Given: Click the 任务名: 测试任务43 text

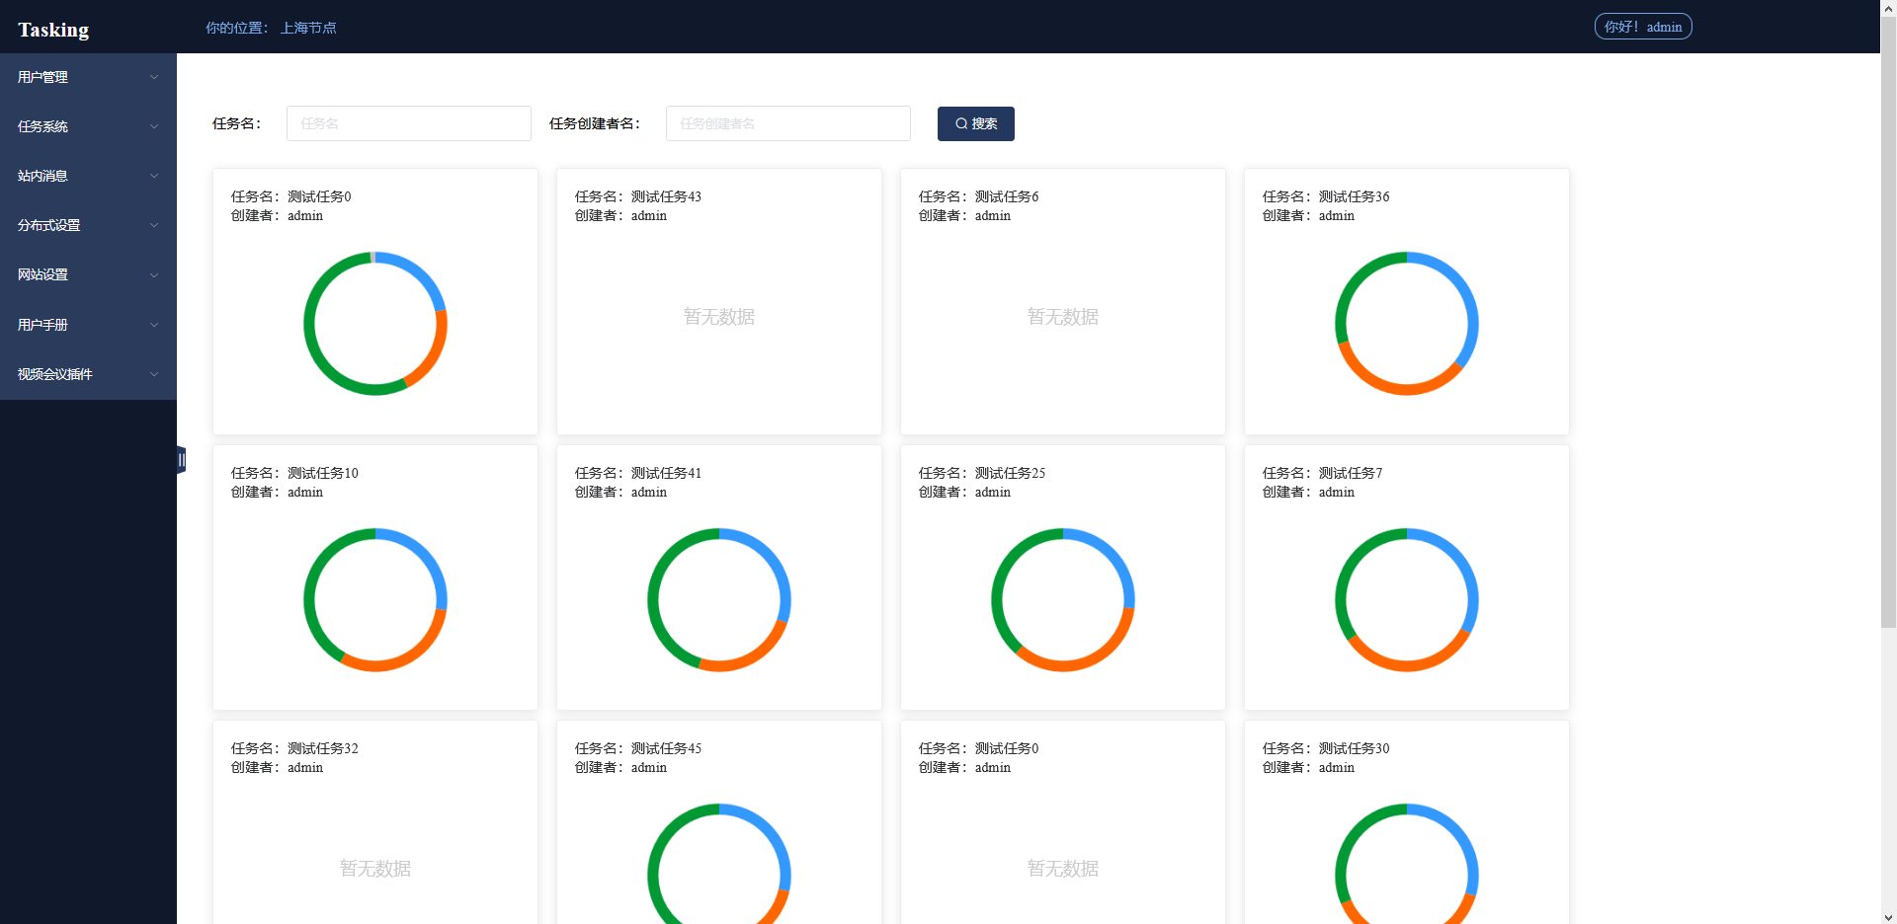Looking at the screenshot, I should [x=638, y=196].
